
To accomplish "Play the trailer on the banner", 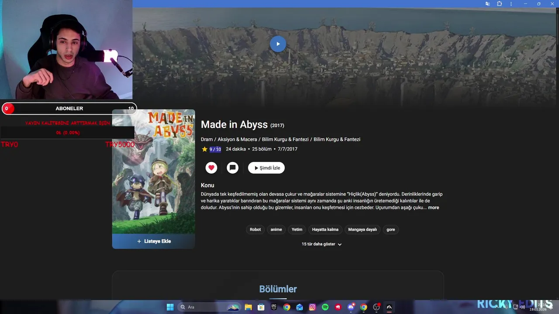I will coord(278,44).
